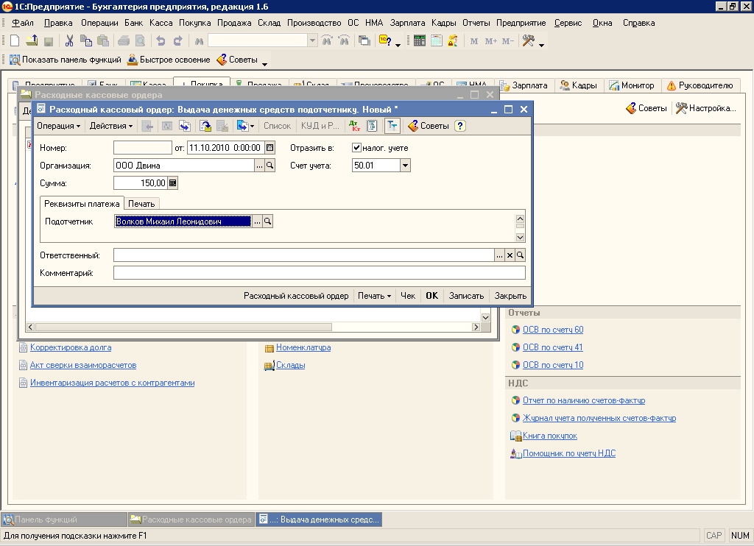The width and height of the screenshot is (754, 546).
Task: Click the Redo arrow icon
Action: (178, 41)
